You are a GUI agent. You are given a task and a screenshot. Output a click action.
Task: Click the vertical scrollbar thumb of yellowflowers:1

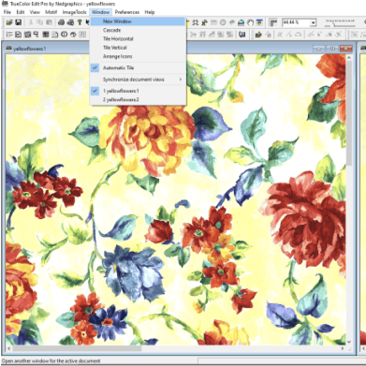coord(349,114)
